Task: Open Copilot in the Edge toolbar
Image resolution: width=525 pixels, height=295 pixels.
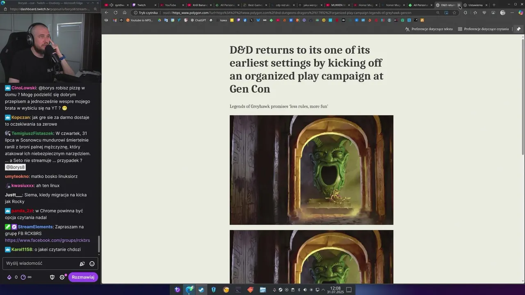Action: (x=521, y=13)
